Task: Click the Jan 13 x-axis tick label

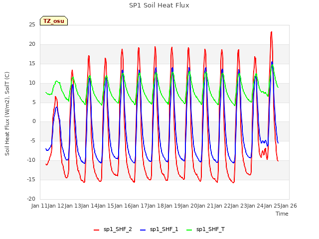Action: tap(73, 206)
